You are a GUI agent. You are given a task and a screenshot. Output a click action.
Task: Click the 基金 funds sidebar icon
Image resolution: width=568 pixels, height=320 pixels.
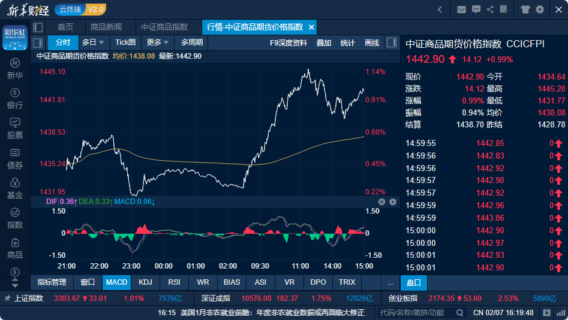click(15, 188)
